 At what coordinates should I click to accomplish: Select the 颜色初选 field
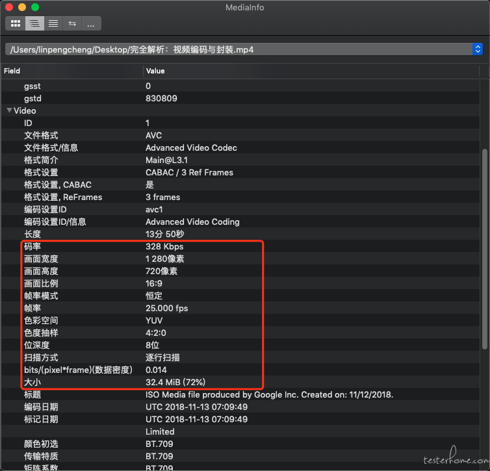tap(41, 444)
